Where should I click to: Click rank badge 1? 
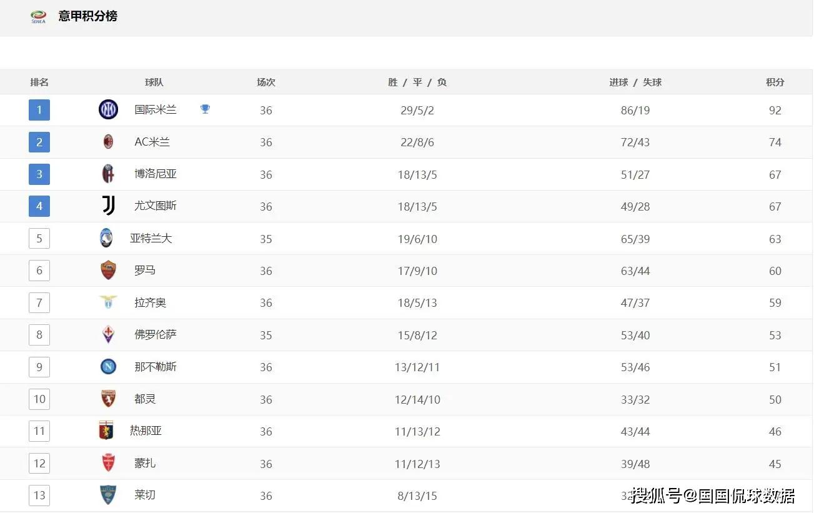tap(39, 110)
